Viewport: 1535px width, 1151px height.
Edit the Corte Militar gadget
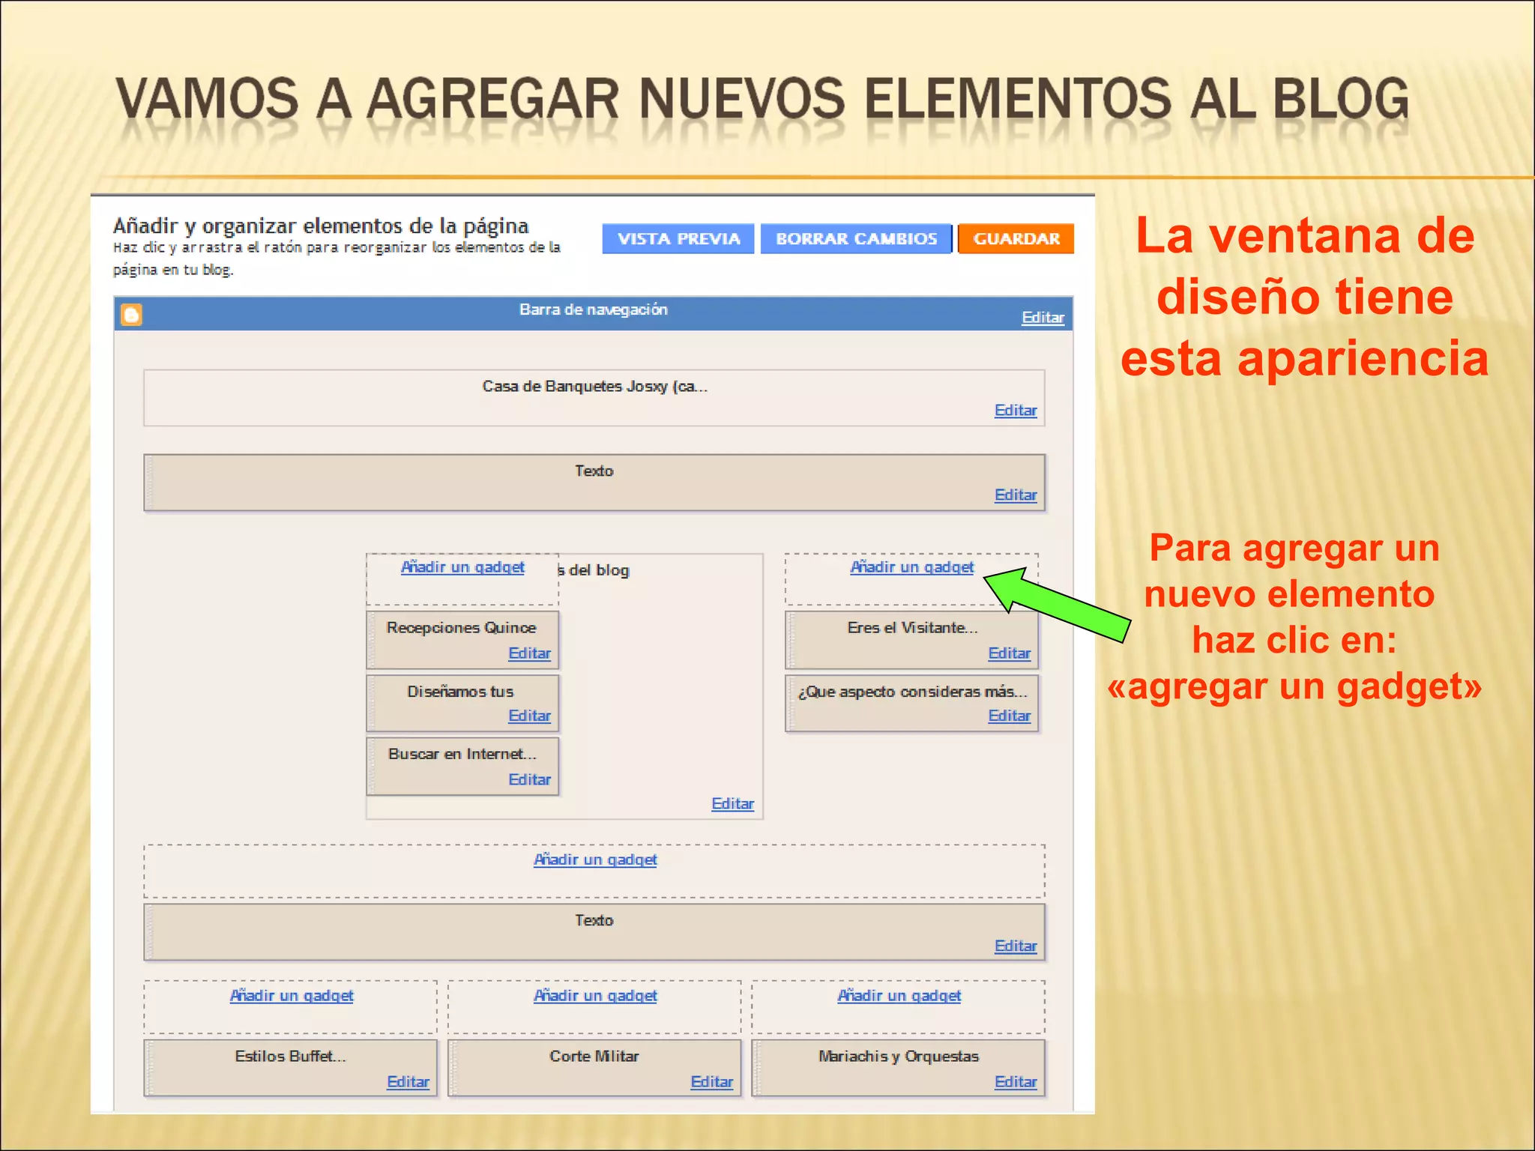[x=711, y=1082]
